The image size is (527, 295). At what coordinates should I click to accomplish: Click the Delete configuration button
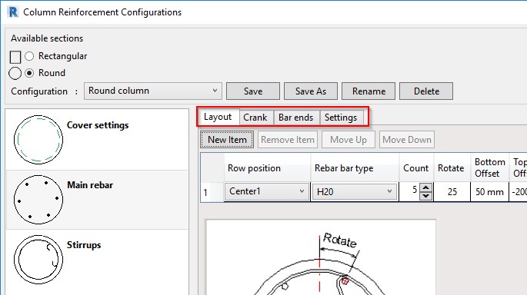[426, 91]
